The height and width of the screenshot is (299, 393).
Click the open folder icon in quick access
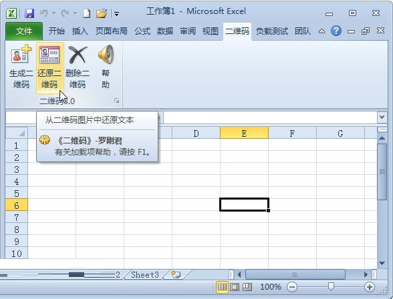(102, 13)
